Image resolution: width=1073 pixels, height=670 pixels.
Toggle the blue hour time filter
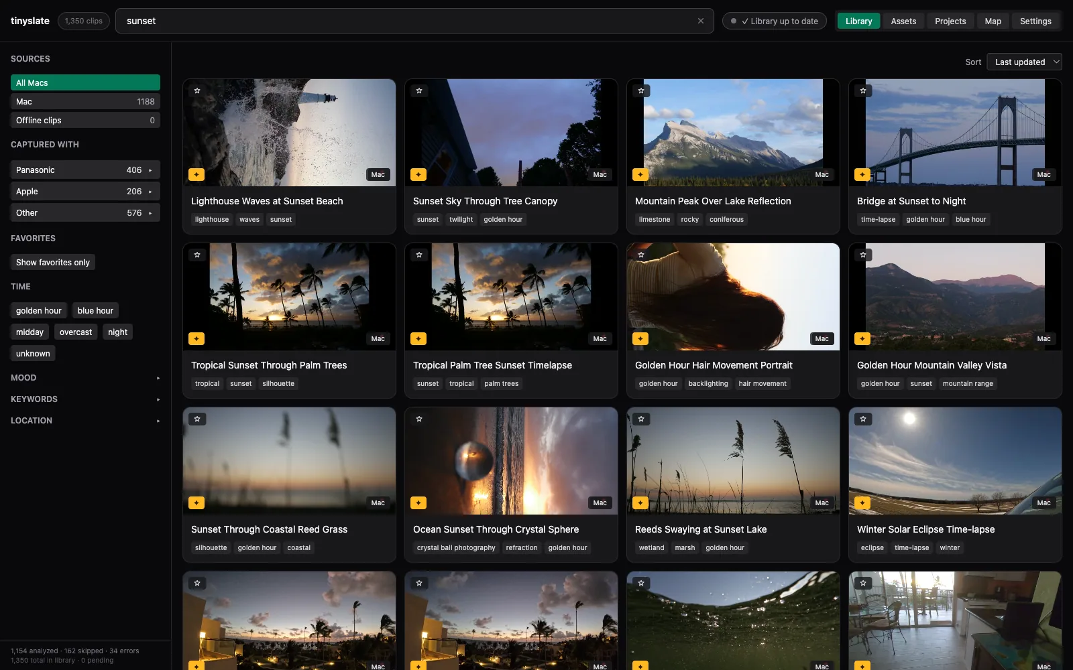click(95, 311)
